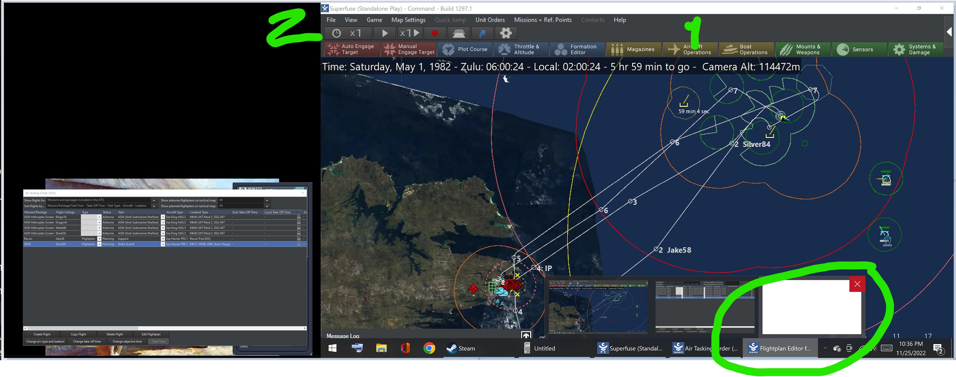Open the File menu
This screenshot has height=377, width=956.
coord(331,20)
